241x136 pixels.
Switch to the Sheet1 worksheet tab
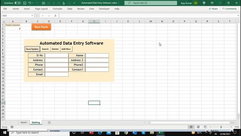(24, 122)
